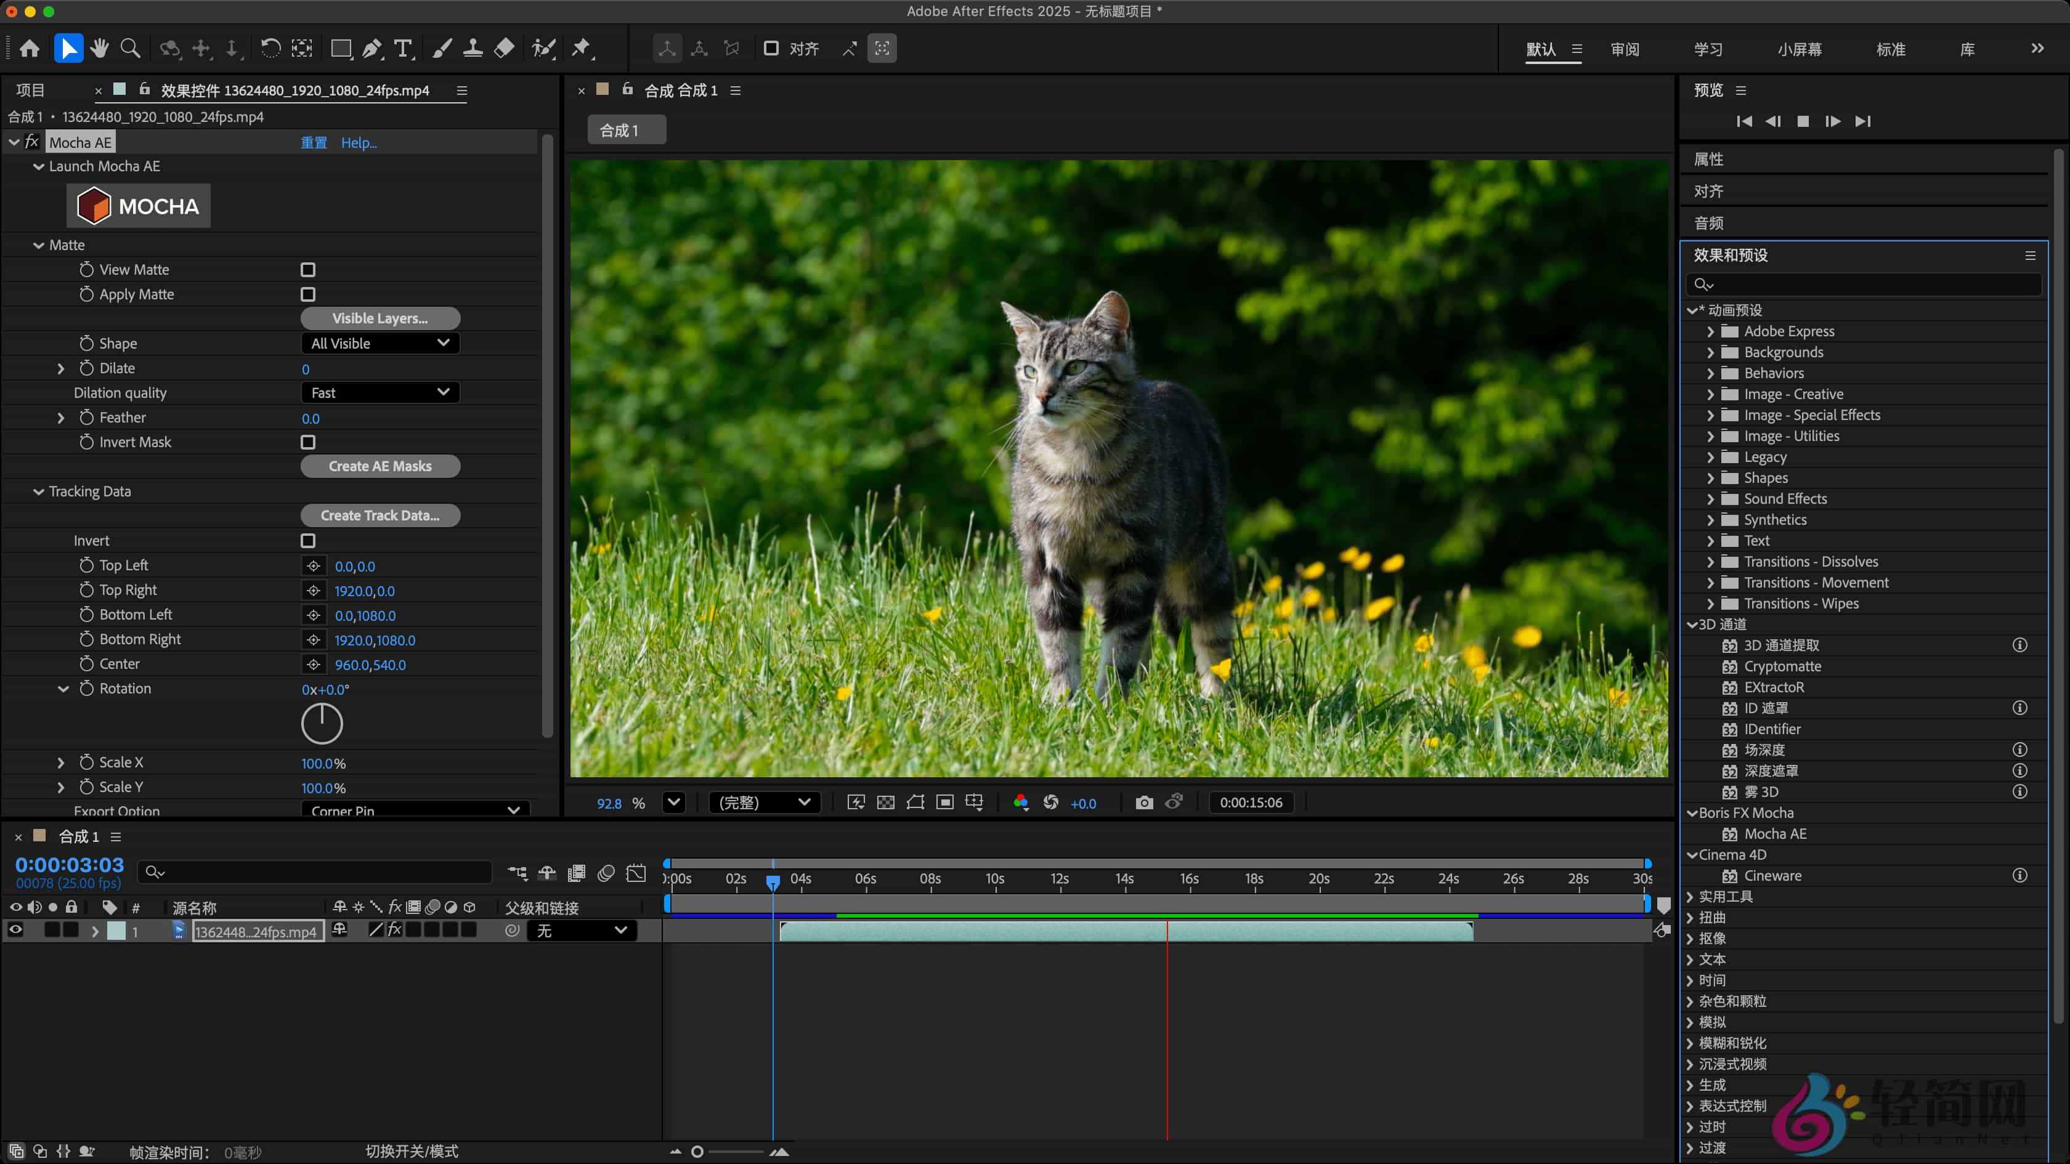Open the 合成 合成 1 viewer tab
Viewport: 2070px width, 1164px height.
681,90
